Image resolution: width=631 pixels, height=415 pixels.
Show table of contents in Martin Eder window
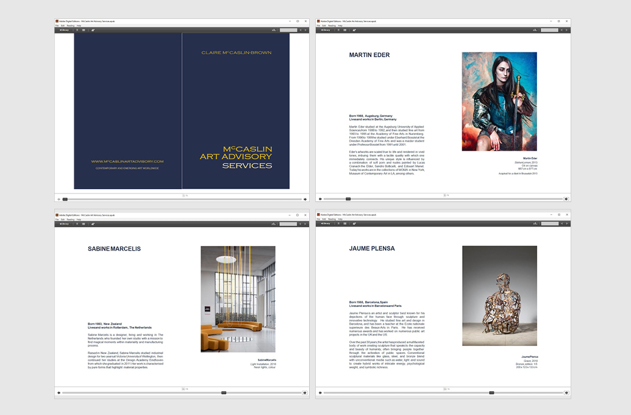tap(345, 29)
